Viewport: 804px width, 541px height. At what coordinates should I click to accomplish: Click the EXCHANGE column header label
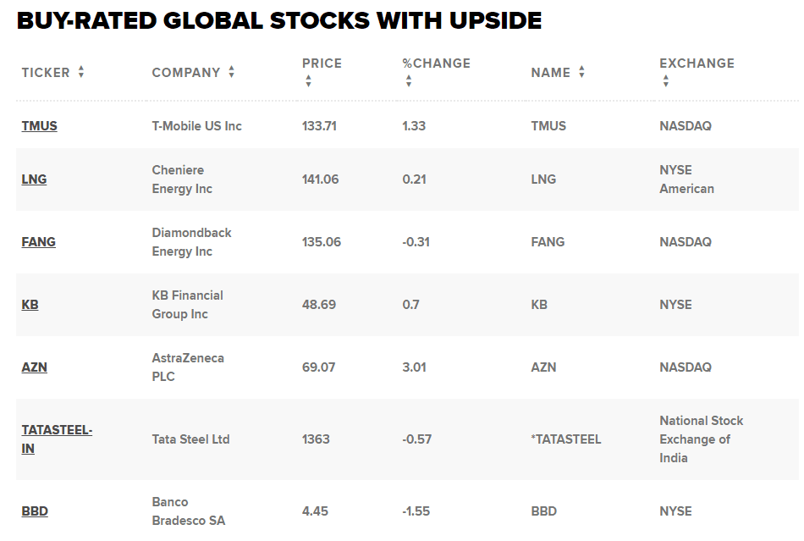click(x=697, y=63)
